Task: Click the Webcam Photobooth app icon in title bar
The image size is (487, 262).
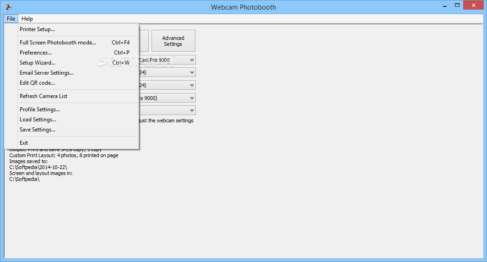Action: (x=8, y=7)
